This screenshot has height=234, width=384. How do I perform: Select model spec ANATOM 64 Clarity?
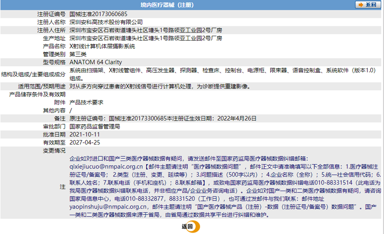pos(95,62)
